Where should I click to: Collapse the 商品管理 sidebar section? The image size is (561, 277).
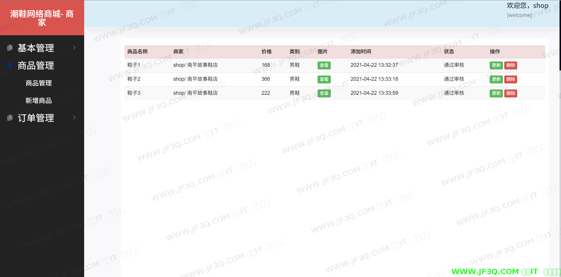click(36, 66)
